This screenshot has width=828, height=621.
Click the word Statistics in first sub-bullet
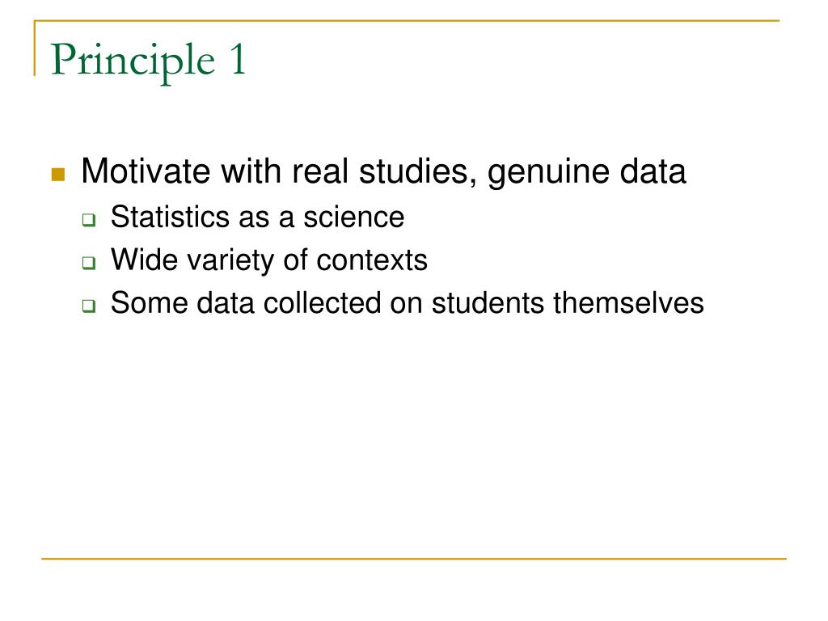point(170,217)
